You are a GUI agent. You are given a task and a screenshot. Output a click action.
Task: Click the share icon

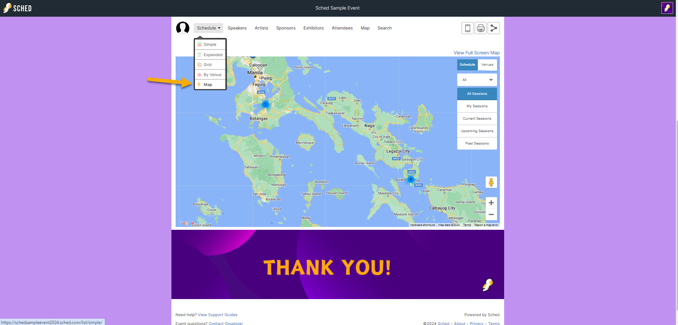click(493, 28)
